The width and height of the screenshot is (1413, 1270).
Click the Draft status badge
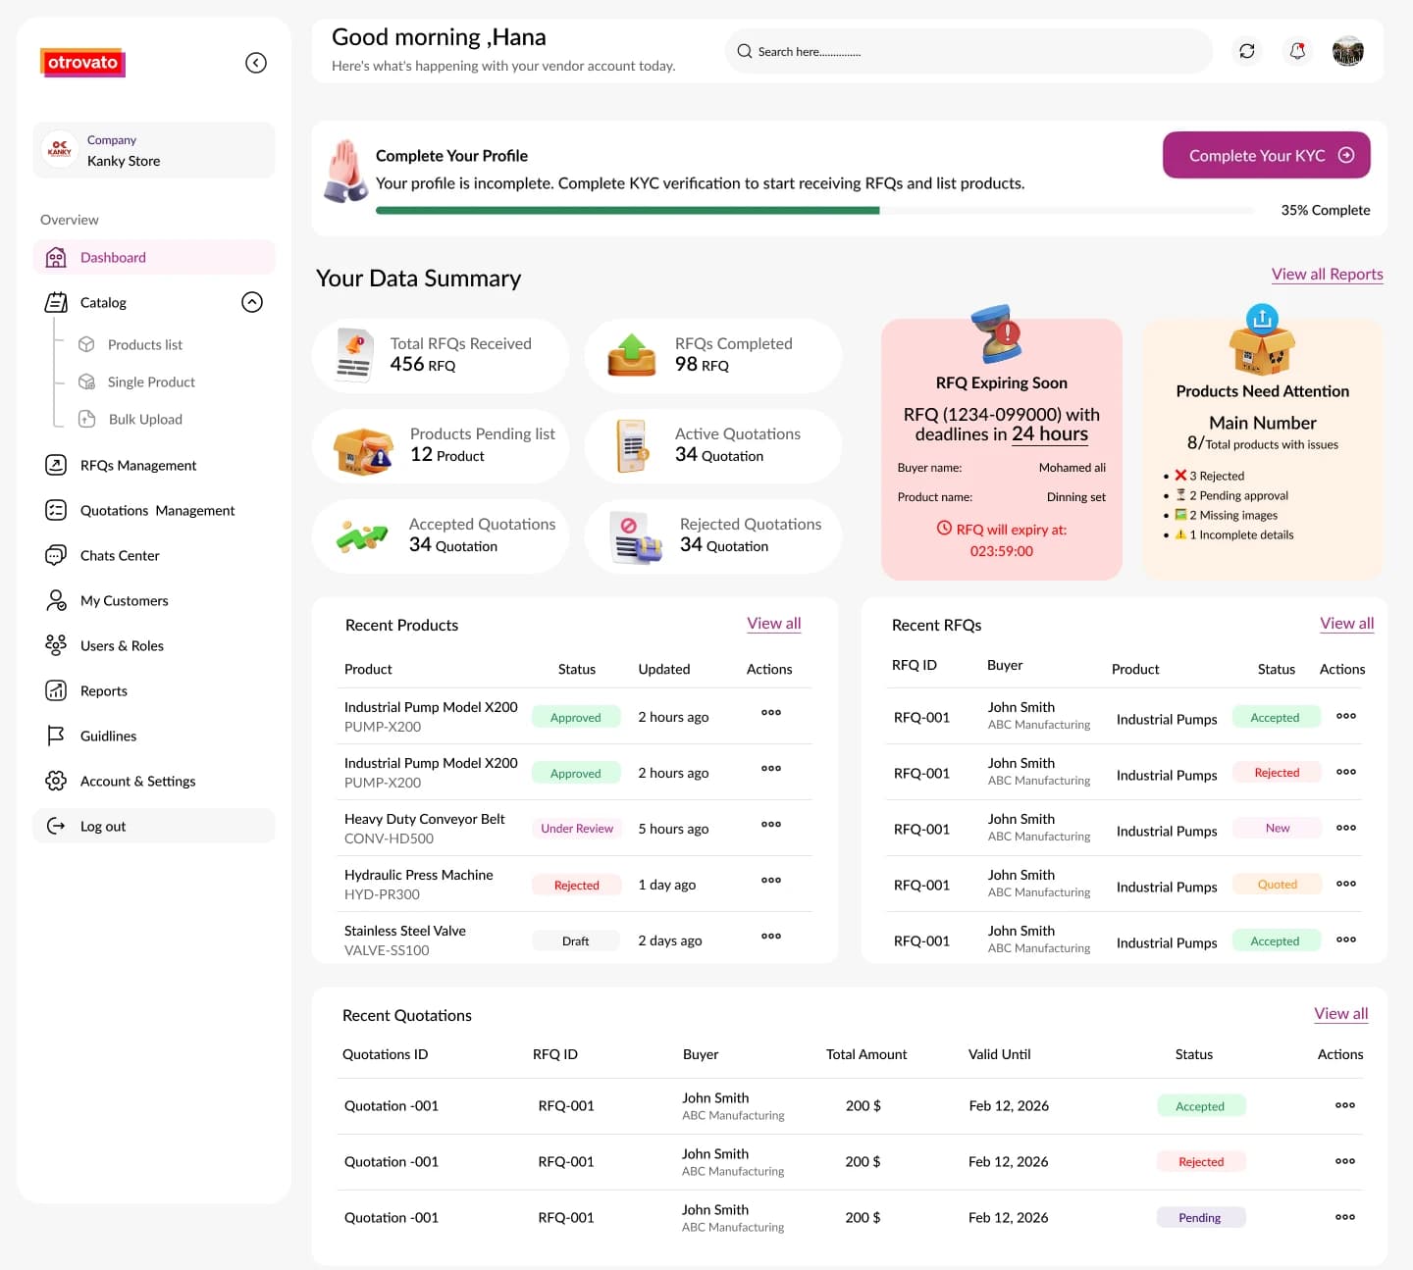point(576,940)
